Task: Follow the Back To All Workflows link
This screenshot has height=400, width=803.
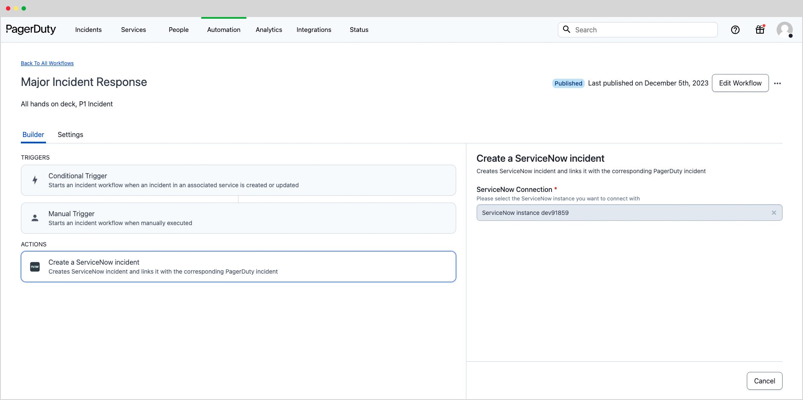Action: (x=47, y=63)
